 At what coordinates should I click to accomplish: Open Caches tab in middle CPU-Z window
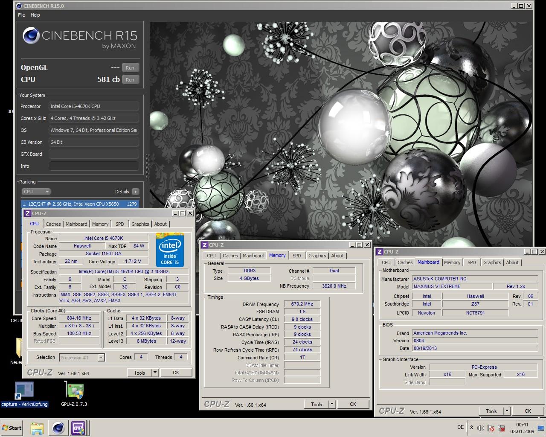(230, 256)
